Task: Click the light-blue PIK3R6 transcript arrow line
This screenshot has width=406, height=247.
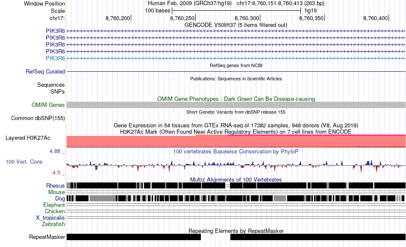Action: [x=236, y=58]
